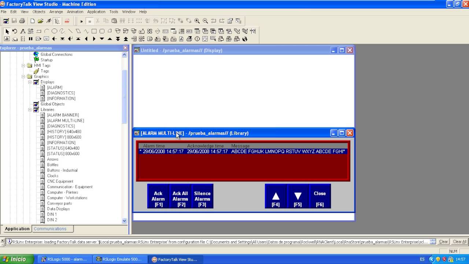Click the Zoom In magnifier
This screenshot has width=469, height=264.
(x=197, y=21)
